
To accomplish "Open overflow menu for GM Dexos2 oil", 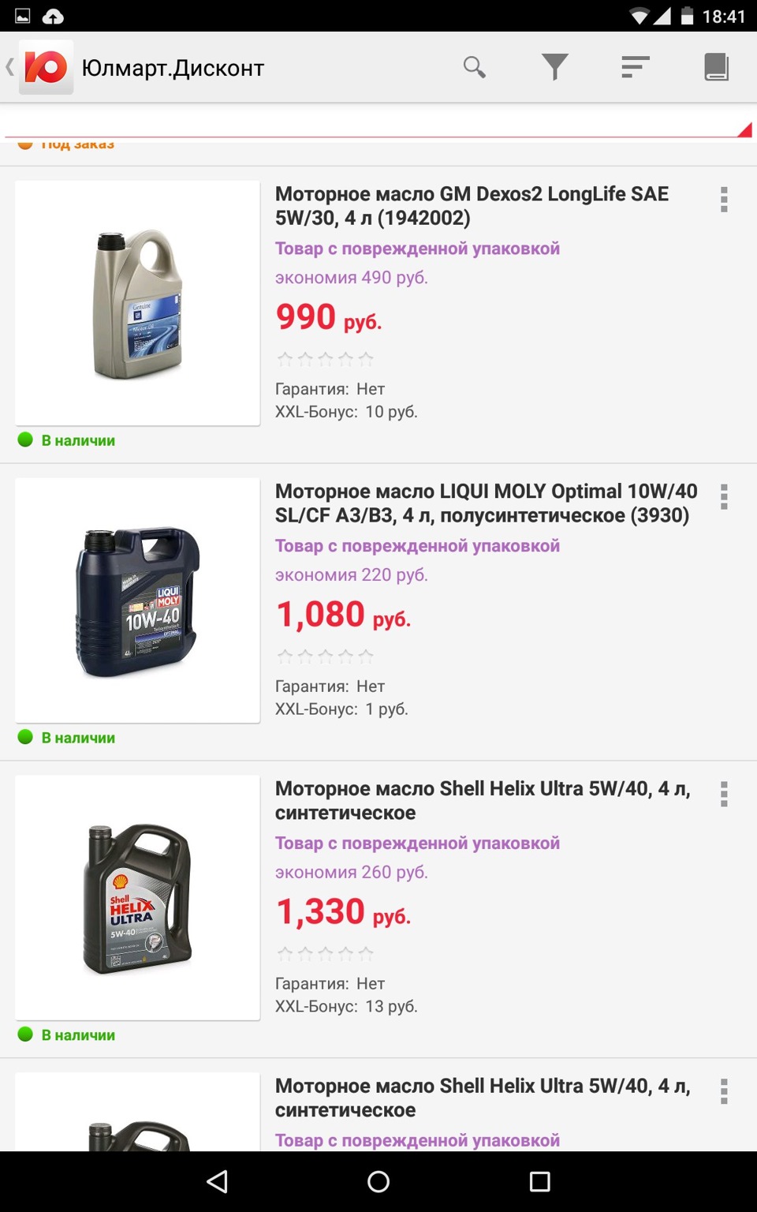I will 724,200.
